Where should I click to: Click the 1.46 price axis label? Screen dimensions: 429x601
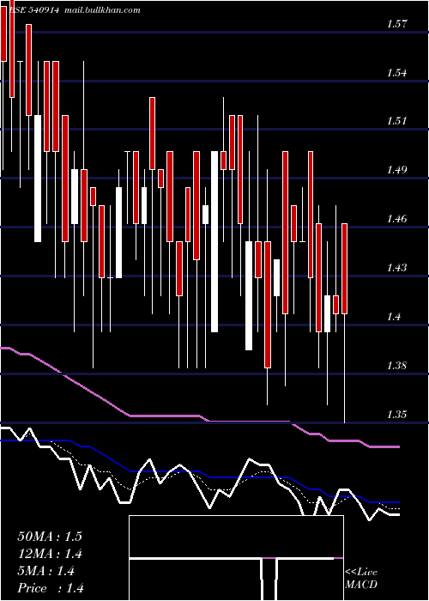[x=396, y=219]
